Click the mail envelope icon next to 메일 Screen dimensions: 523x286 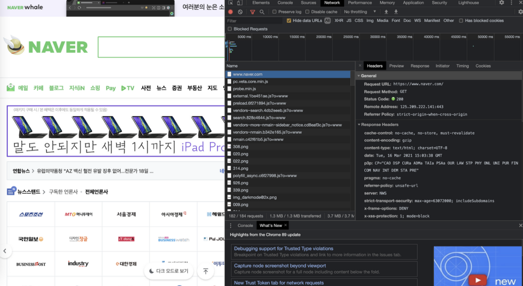click(11, 88)
